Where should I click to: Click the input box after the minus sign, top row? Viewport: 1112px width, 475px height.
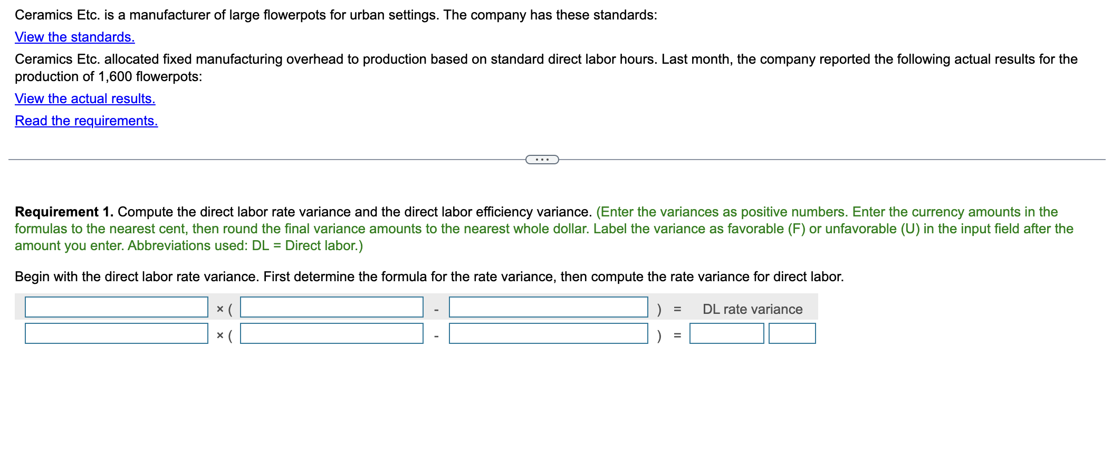[548, 308]
